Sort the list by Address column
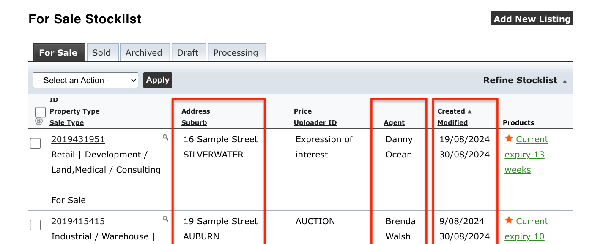 (196, 111)
